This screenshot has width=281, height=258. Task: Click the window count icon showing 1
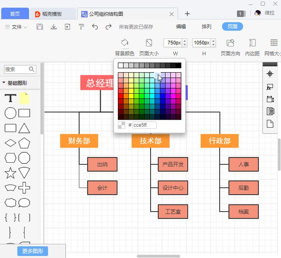[x=241, y=14]
